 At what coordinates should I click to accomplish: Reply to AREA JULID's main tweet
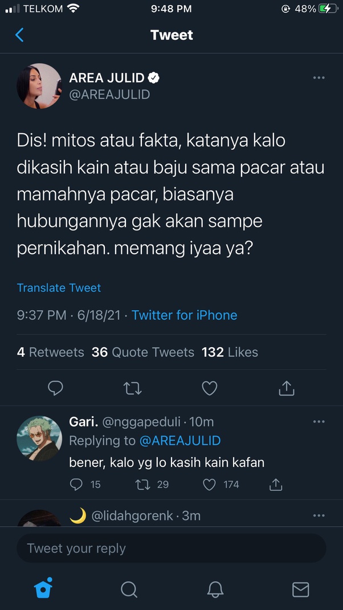(55, 388)
